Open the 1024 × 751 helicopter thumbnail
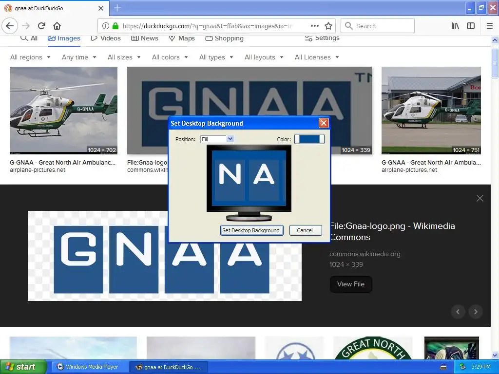Screen dimensions: 499x374 coord(431,111)
